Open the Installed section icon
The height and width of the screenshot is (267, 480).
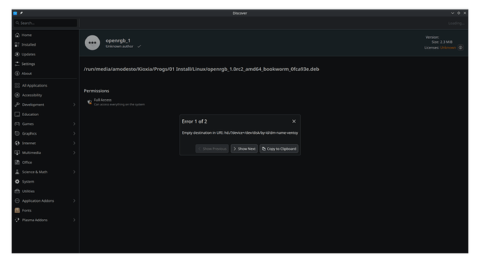click(17, 44)
